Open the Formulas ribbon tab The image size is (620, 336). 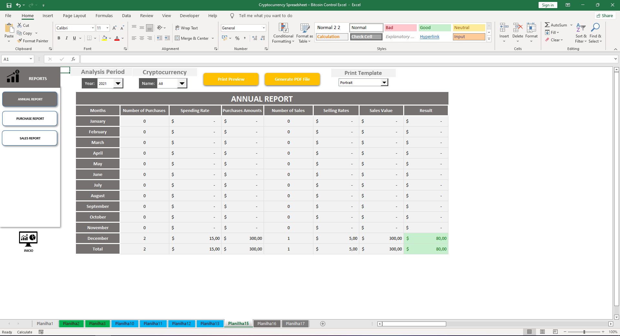[104, 15]
